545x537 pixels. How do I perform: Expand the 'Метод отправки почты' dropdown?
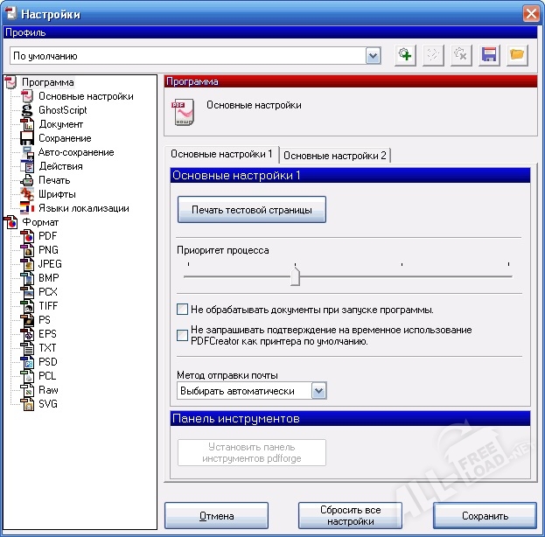point(319,391)
